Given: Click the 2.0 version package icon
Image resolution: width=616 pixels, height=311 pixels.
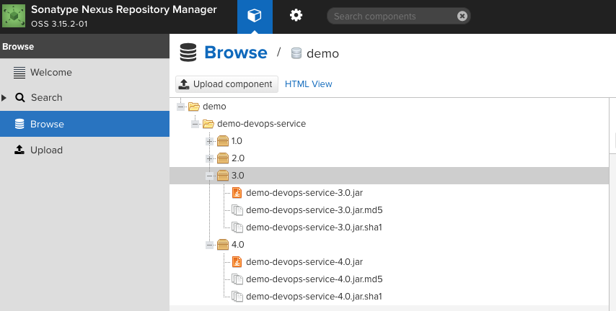Looking at the screenshot, I should pyautogui.click(x=222, y=158).
